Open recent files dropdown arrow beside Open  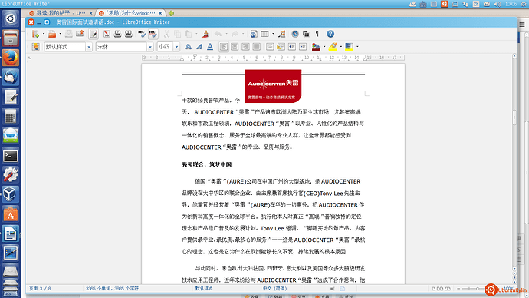pos(60,34)
